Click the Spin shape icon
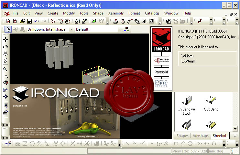 (123, 21)
